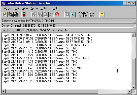Select the DMO mode toolbar button
Image resolution: width=137 pixels, height=95 pixels.
pyautogui.click(x=86, y=14)
